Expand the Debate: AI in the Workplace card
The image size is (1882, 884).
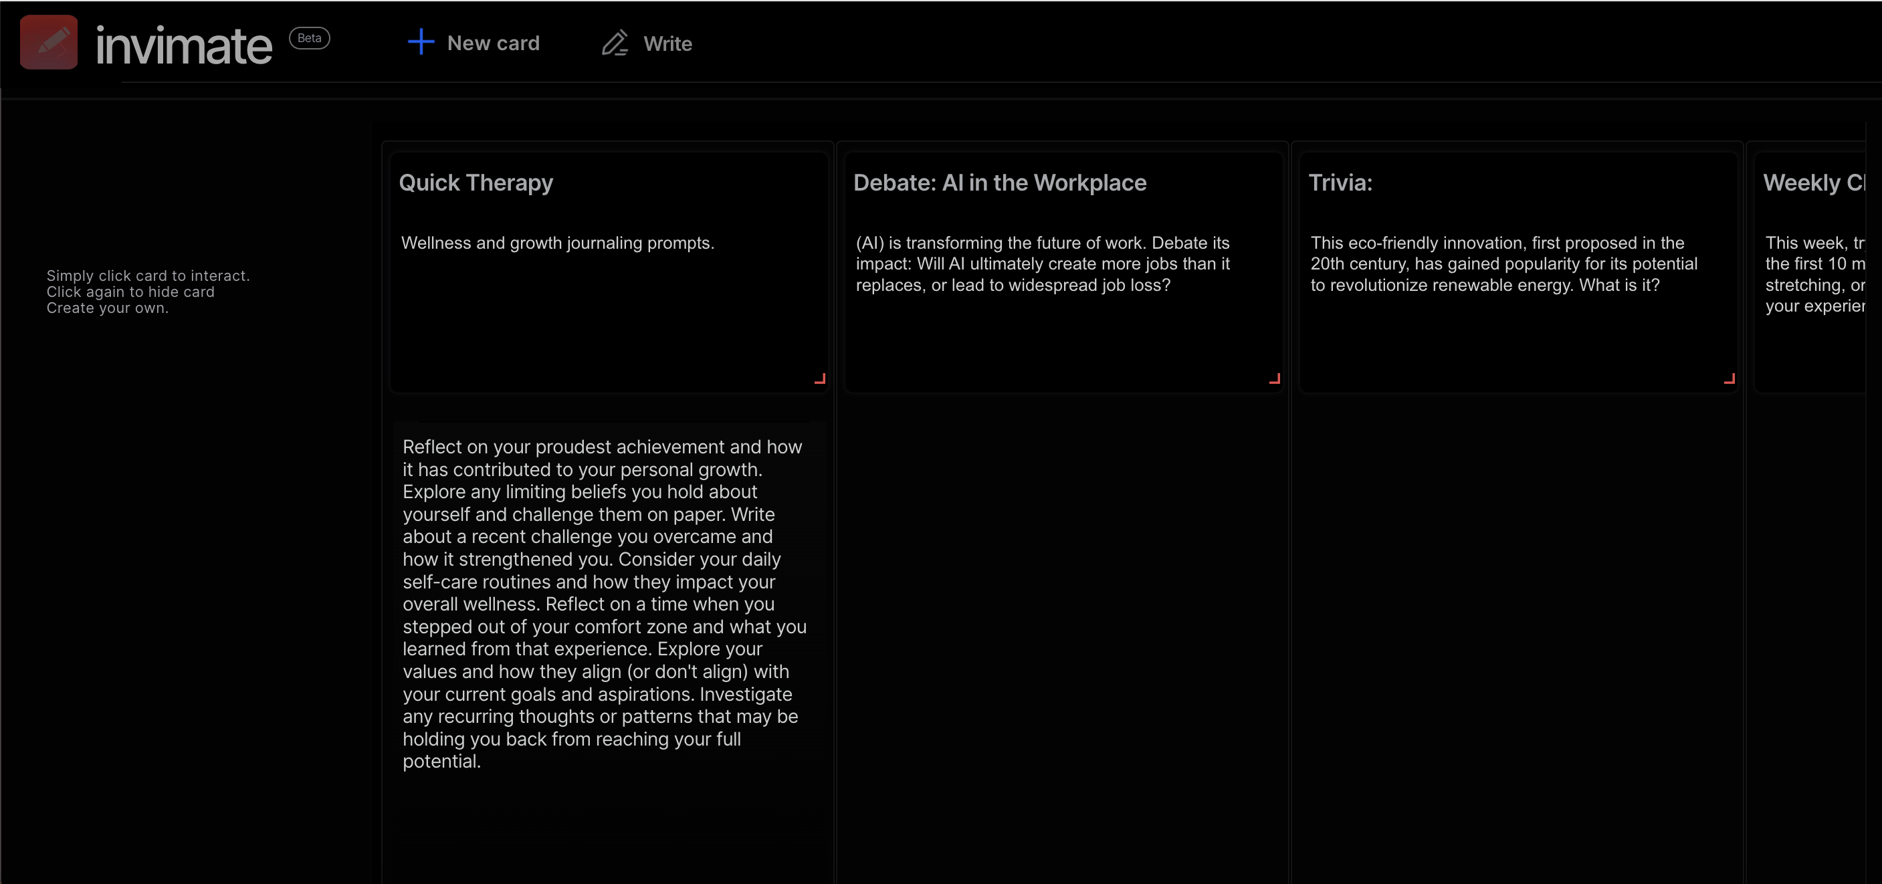(999, 183)
